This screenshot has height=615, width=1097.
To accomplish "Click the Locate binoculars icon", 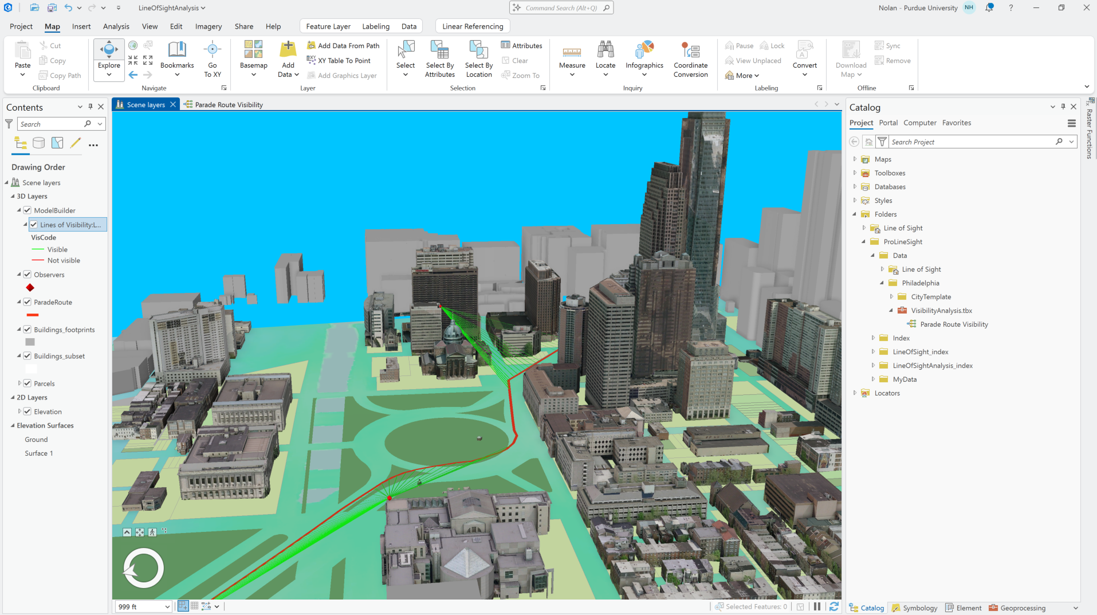I will [x=605, y=50].
